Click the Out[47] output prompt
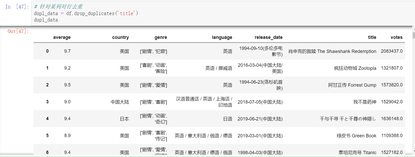 pyautogui.click(x=18, y=31)
